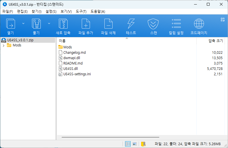Switch to thumbnail view in status bar
This screenshot has width=228, height=148.
(135, 144)
